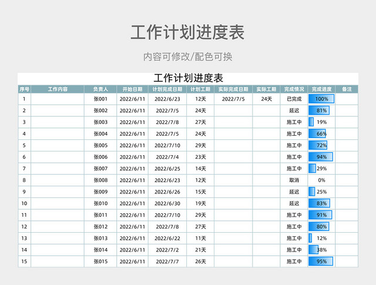This screenshot has height=285, width=376.
Task: Select the 15天 planned duration cell
Action: tap(200, 192)
